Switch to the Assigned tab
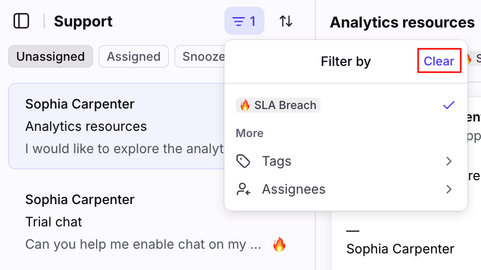This screenshot has height=270, width=481. click(133, 57)
